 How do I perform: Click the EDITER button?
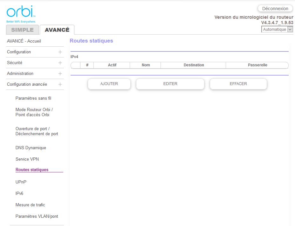pyautogui.click(x=170, y=84)
